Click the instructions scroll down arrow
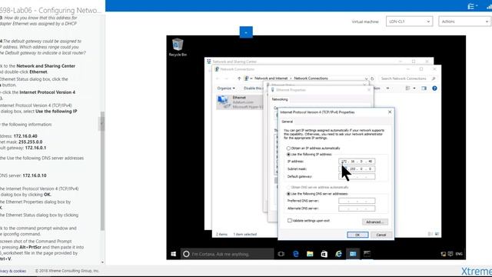 click(102, 262)
